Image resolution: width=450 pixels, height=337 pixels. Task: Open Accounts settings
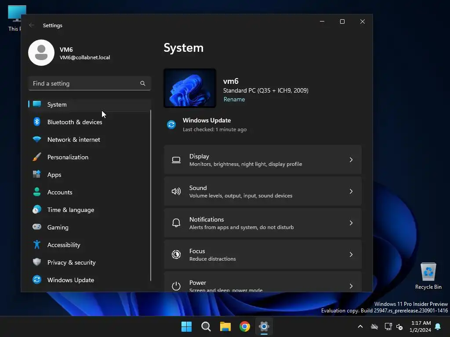coord(90,192)
